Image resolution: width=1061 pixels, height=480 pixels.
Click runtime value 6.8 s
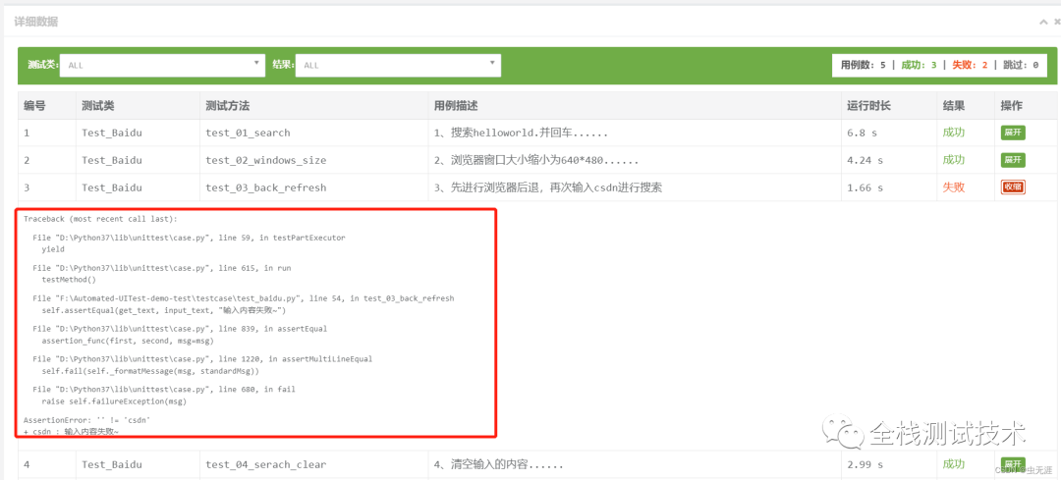(x=863, y=133)
